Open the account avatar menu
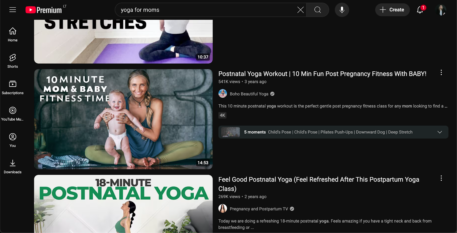The height and width of the screenshot is (233, 457). tap(441, 10)
